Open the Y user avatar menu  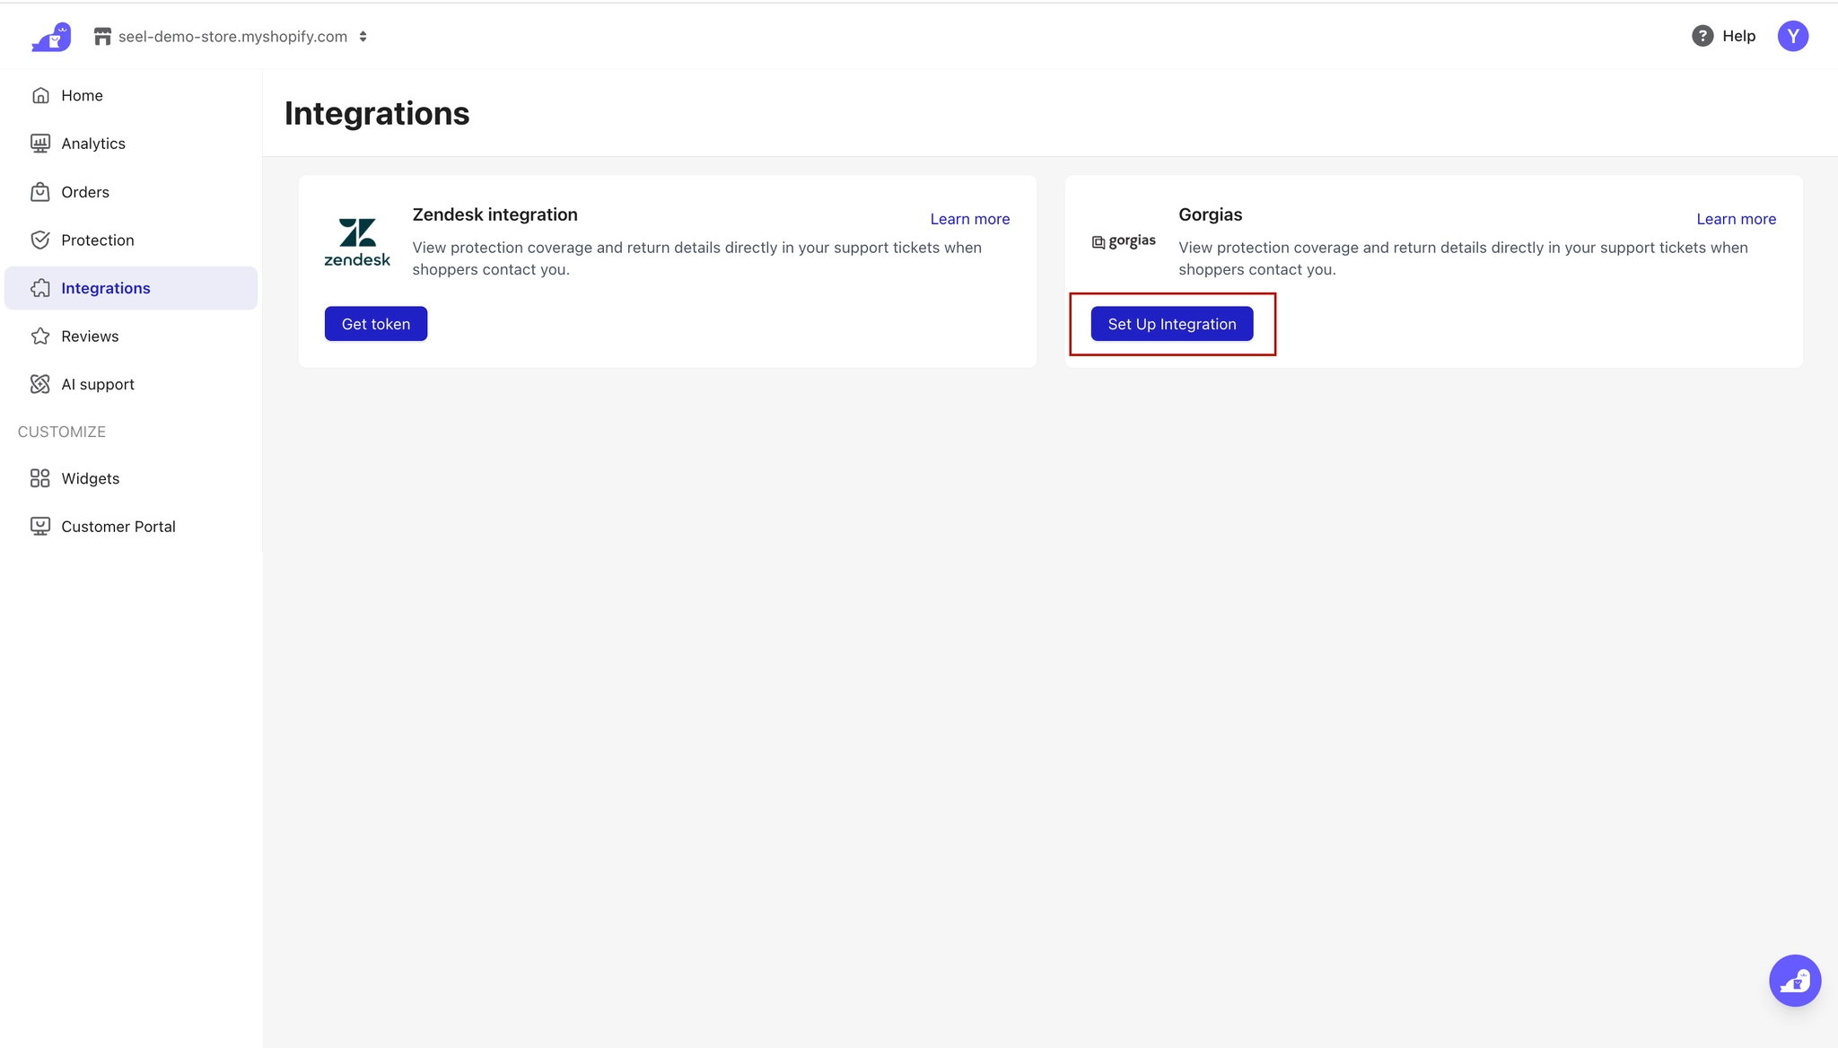click(x=1792, y=36)
